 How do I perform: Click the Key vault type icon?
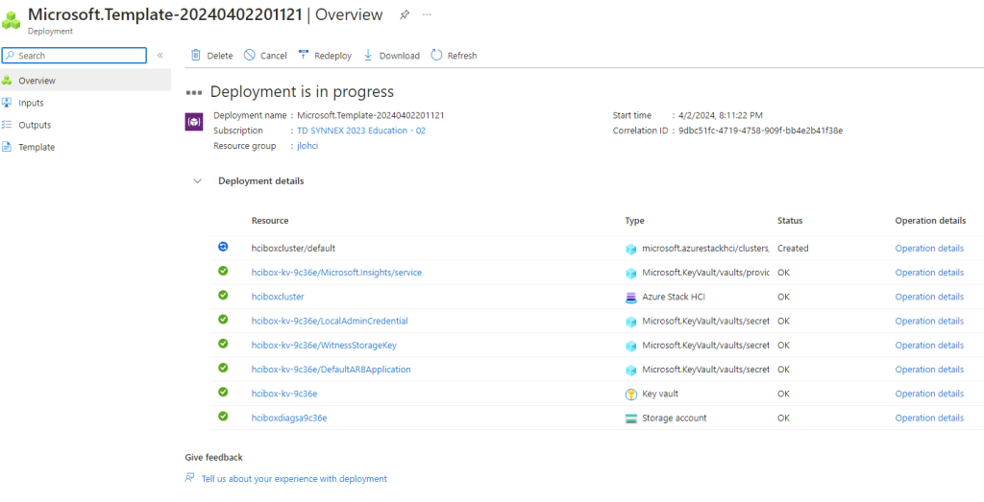click(x=631, y=394)
